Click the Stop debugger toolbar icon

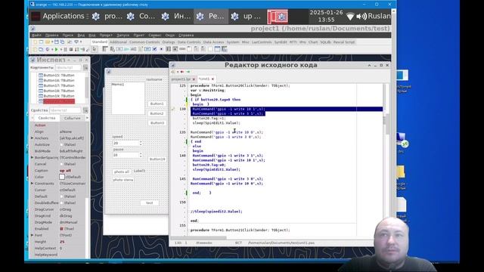click(x=70, y=49)
